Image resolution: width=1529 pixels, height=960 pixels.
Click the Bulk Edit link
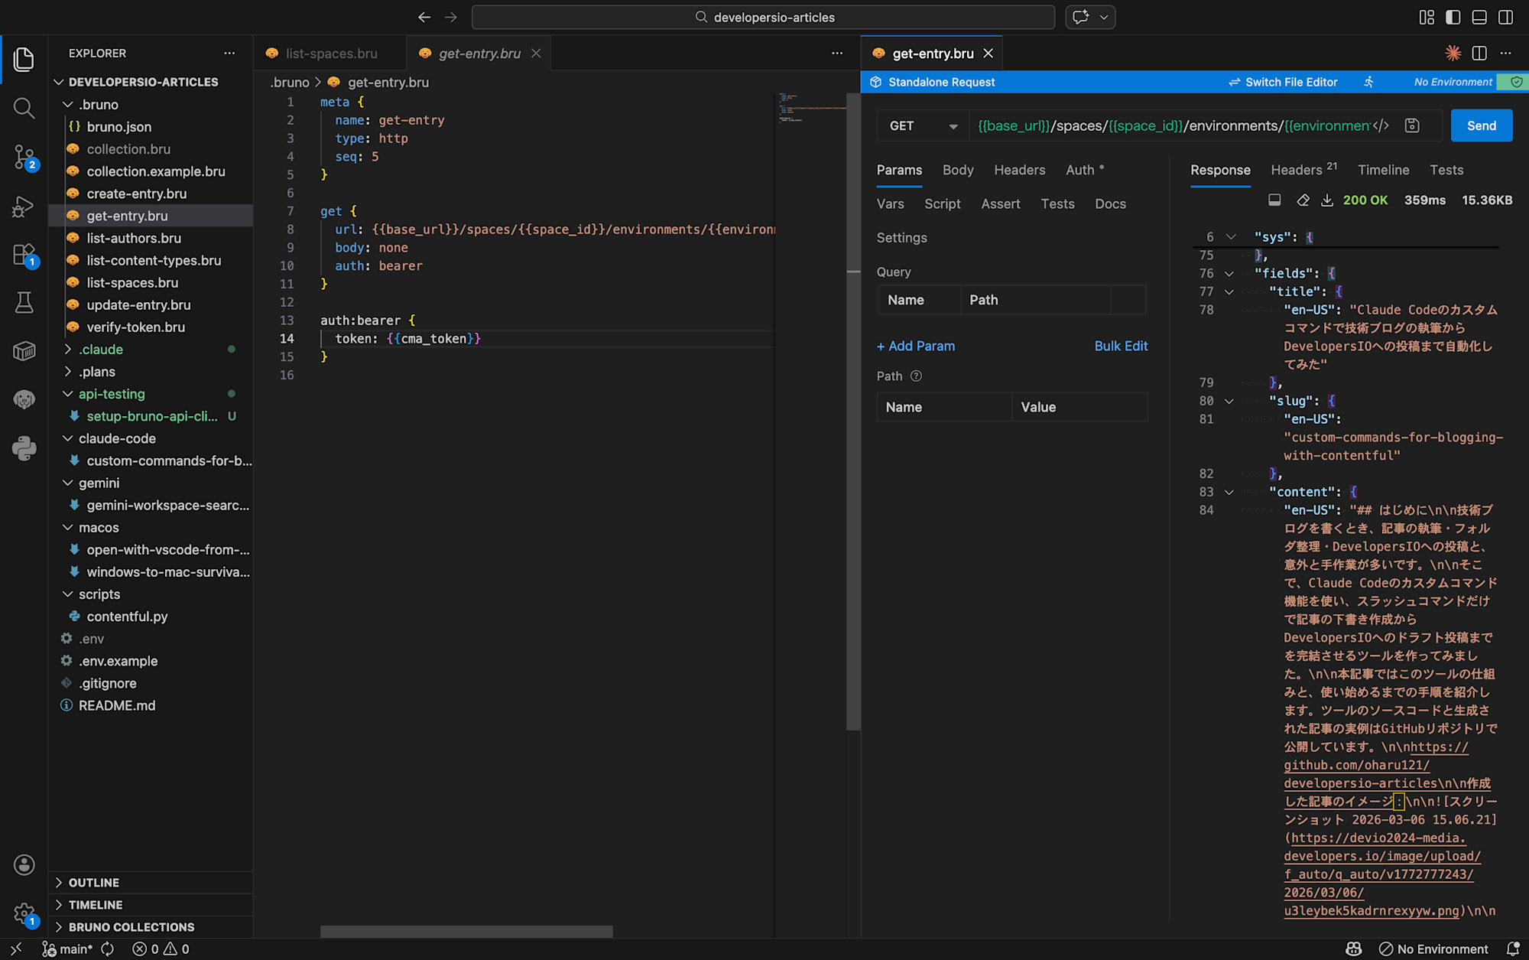pos(1120,346)
